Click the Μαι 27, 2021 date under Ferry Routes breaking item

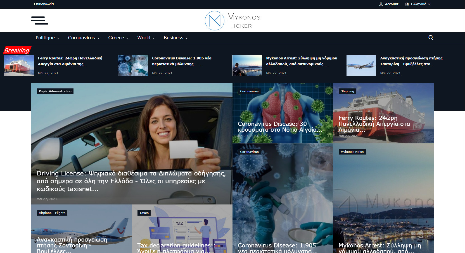click(48, 73)
